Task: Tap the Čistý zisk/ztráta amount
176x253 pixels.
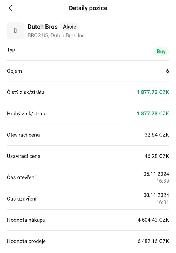Action: [x=153, y=92]
